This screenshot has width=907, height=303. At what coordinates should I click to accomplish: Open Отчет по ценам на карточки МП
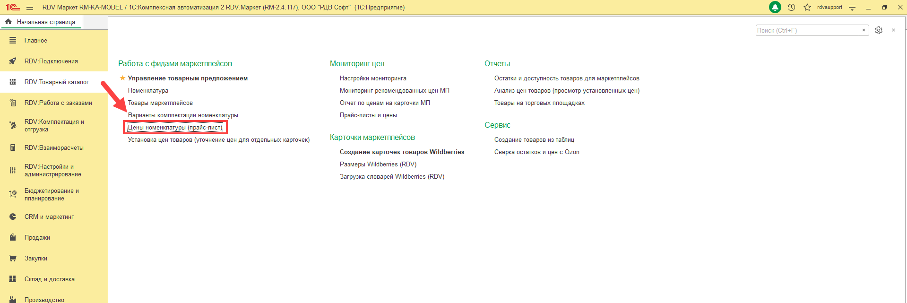click(x=385, y=103)
